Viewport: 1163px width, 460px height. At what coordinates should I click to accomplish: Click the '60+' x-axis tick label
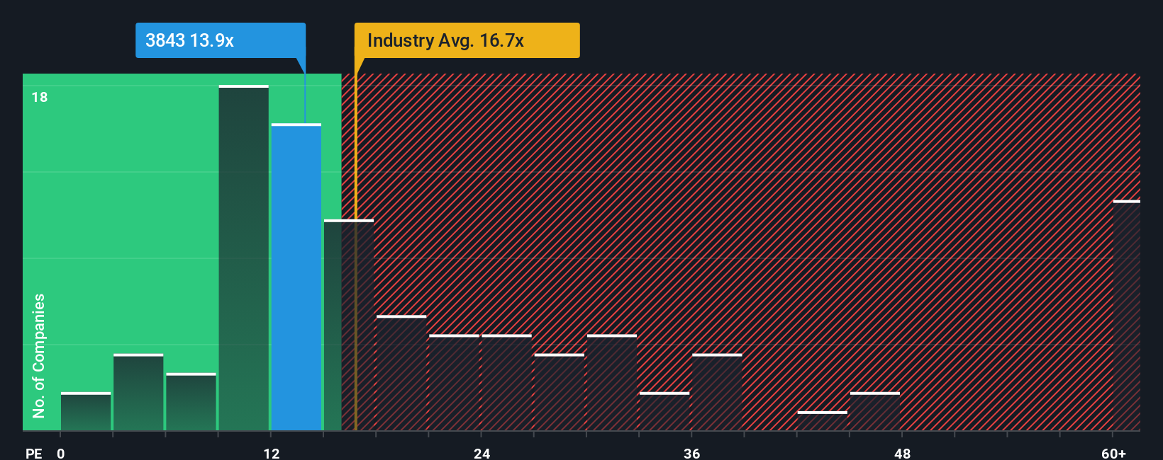[1114, 453]
